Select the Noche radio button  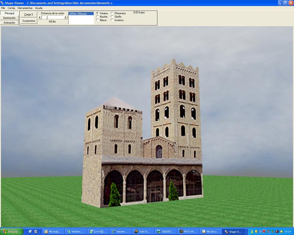[97, 17]
